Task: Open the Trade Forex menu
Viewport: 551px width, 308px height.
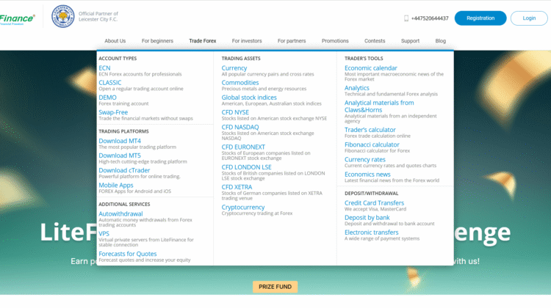Action: click(203, 41)
